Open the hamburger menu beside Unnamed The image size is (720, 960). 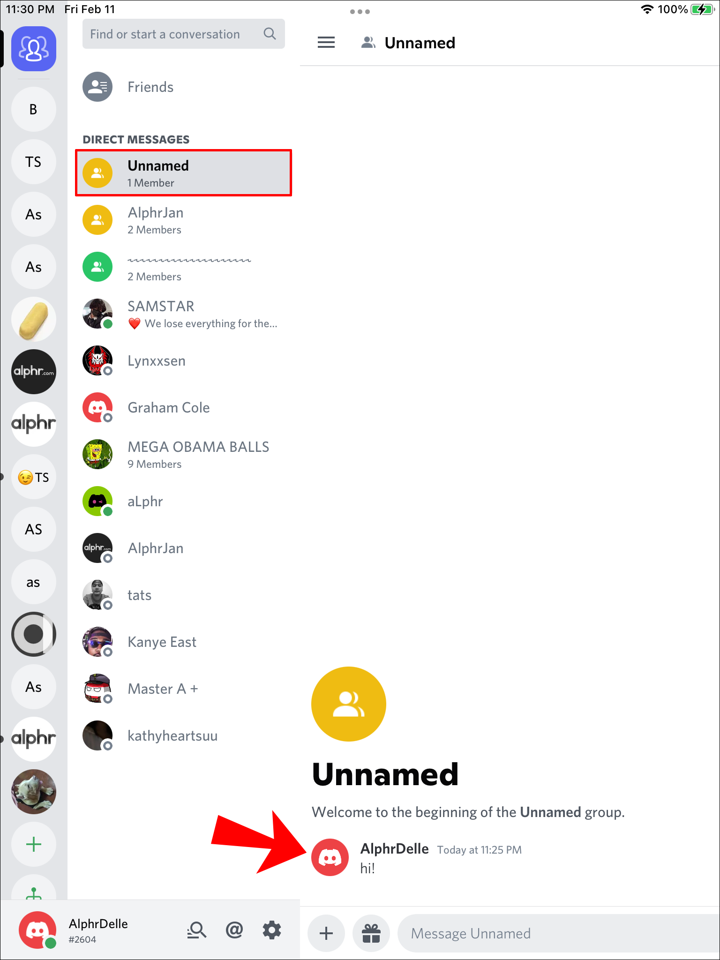click(326, 43)
